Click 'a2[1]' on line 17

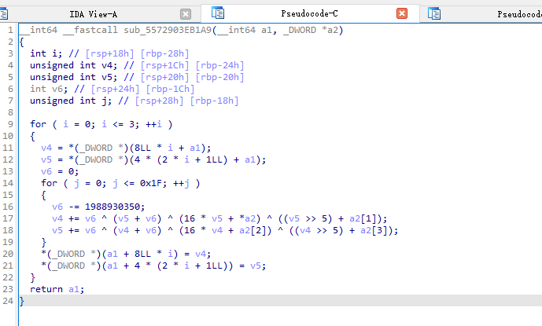[363, 218]
